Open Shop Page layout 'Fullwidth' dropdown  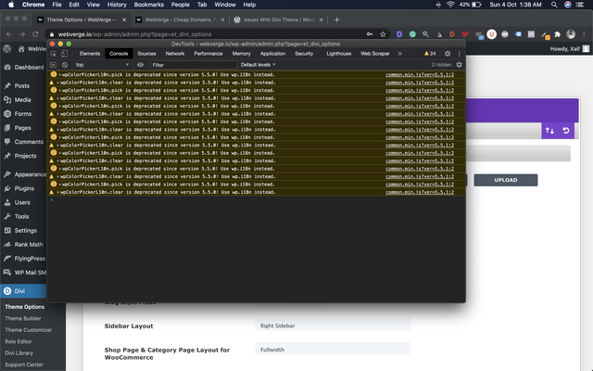point(333,350)
